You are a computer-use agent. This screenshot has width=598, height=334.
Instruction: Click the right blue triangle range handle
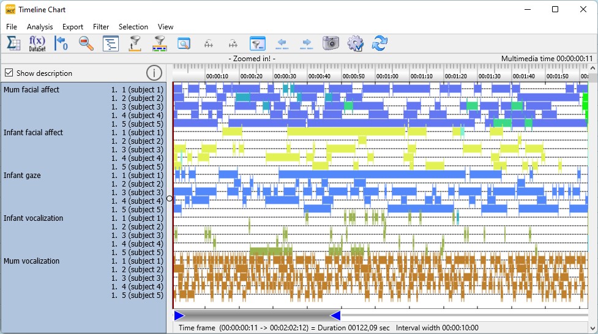[335, 315]
